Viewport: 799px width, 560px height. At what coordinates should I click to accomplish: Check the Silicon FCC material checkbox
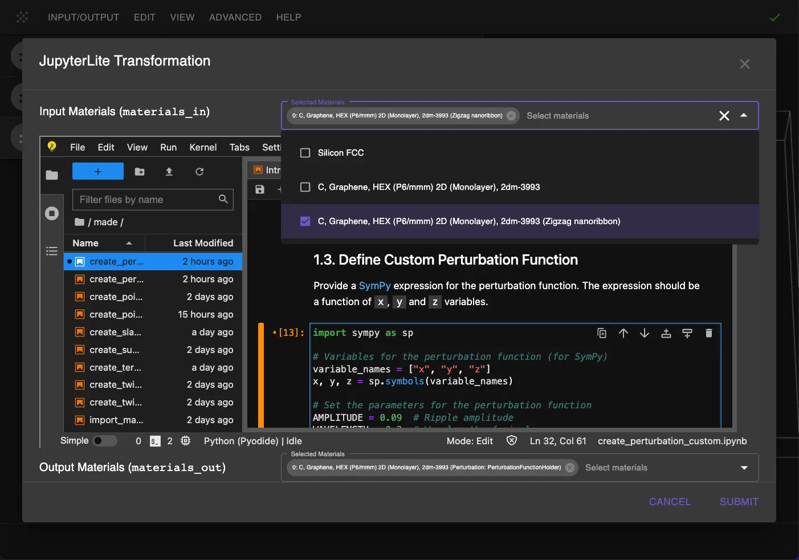(305, 152)
